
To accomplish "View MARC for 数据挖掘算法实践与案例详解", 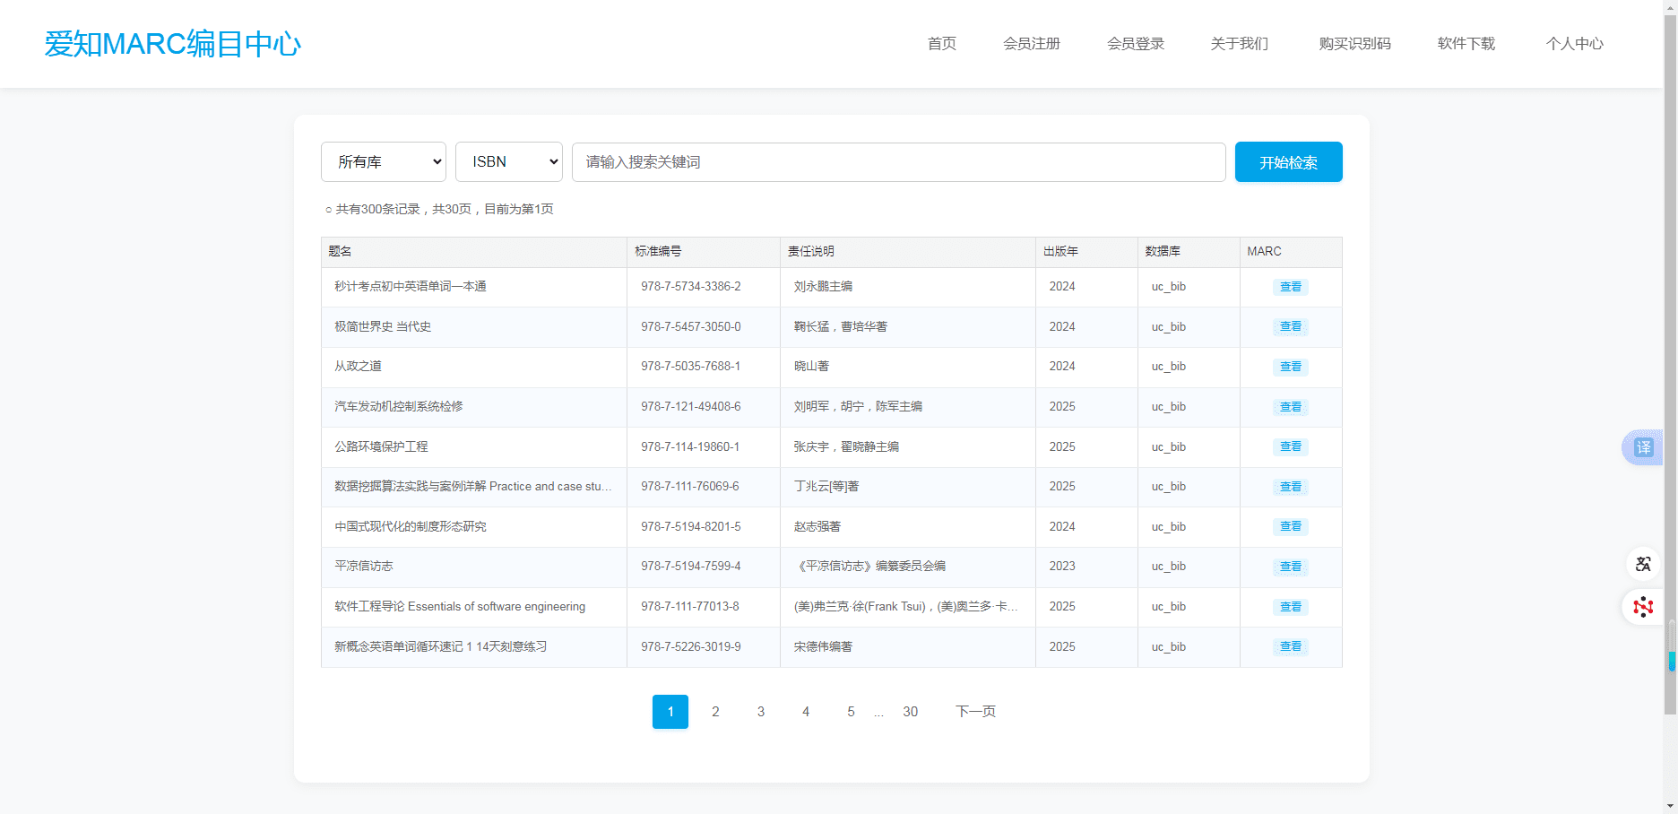I will [1291, 487].
